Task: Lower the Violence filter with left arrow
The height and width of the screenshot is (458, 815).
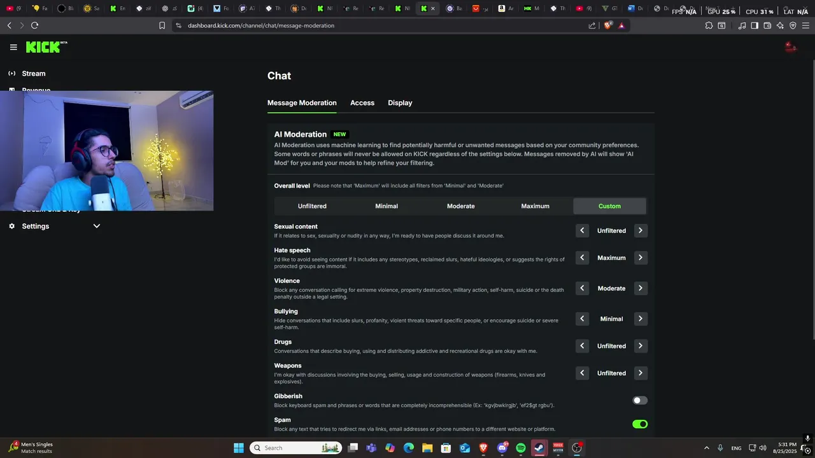Action: pos(582,288)
